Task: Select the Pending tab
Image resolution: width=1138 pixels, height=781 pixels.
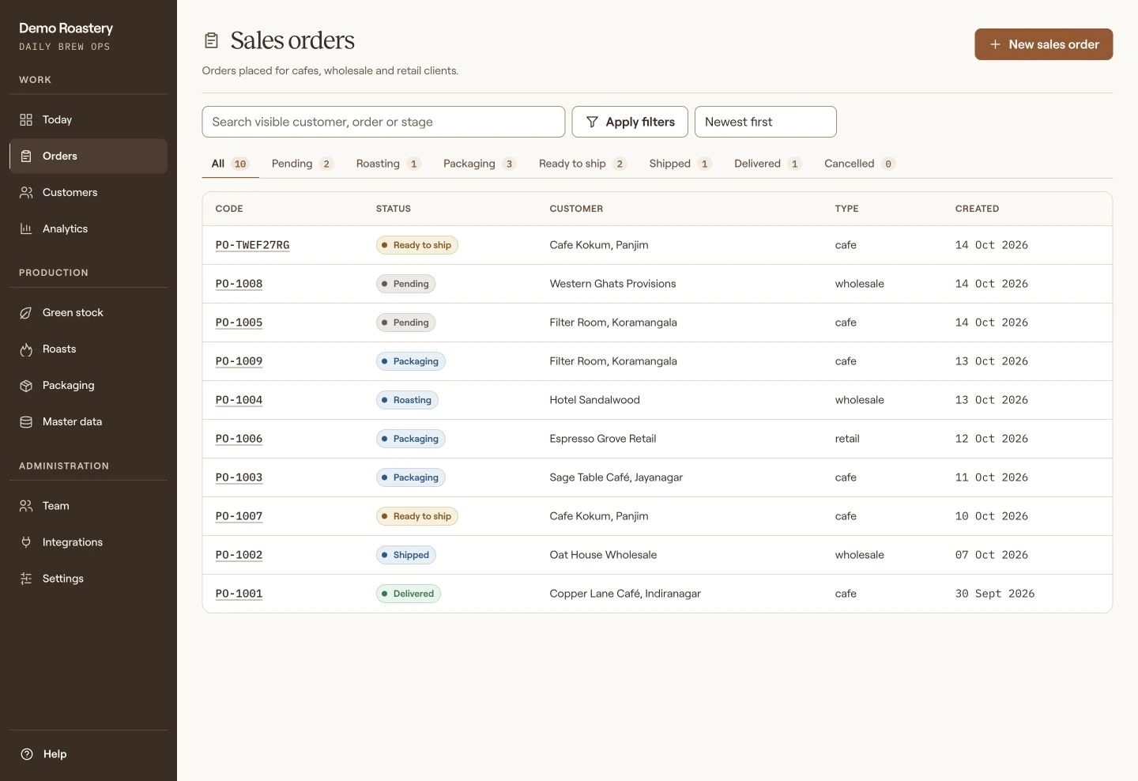Action: [x=303, y=164]
